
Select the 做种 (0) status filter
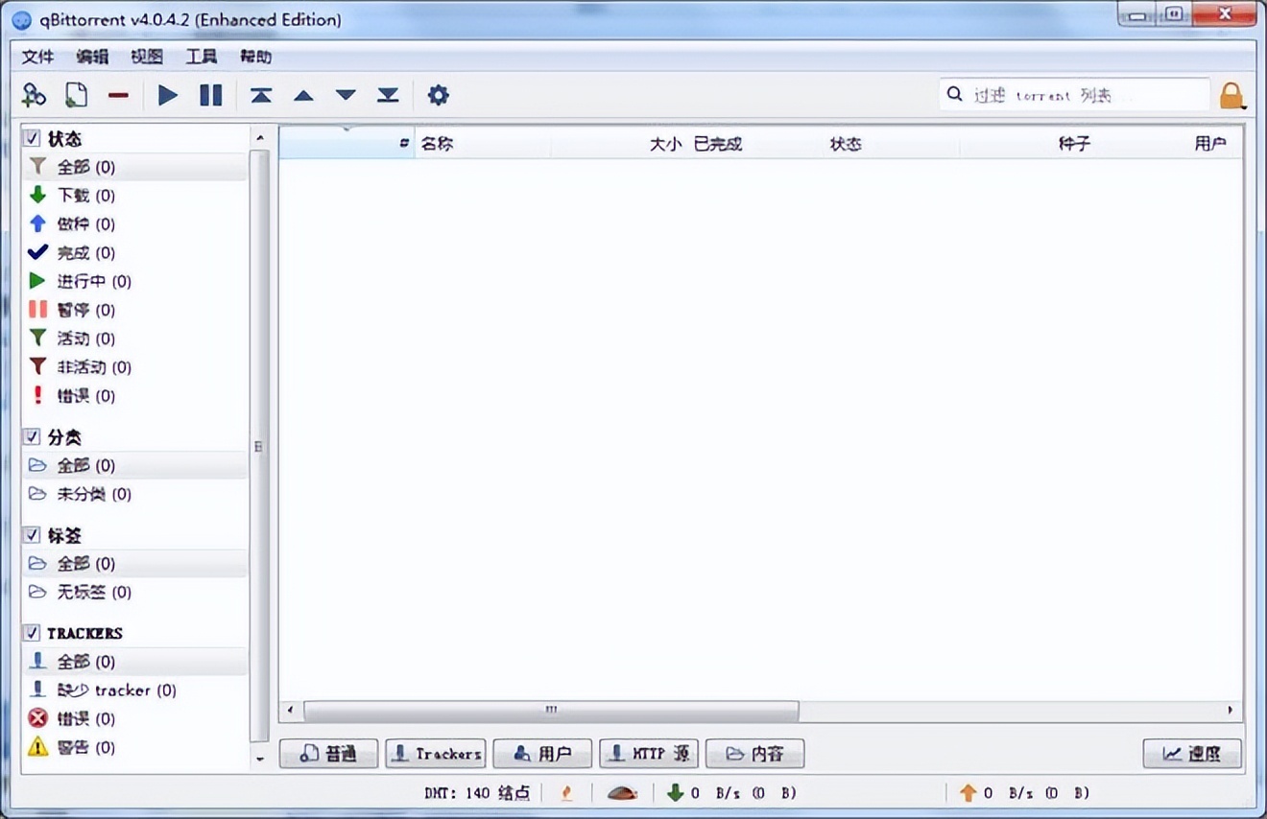(134, 224)
